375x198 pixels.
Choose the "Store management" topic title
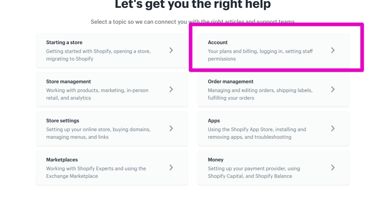point(68,81)
